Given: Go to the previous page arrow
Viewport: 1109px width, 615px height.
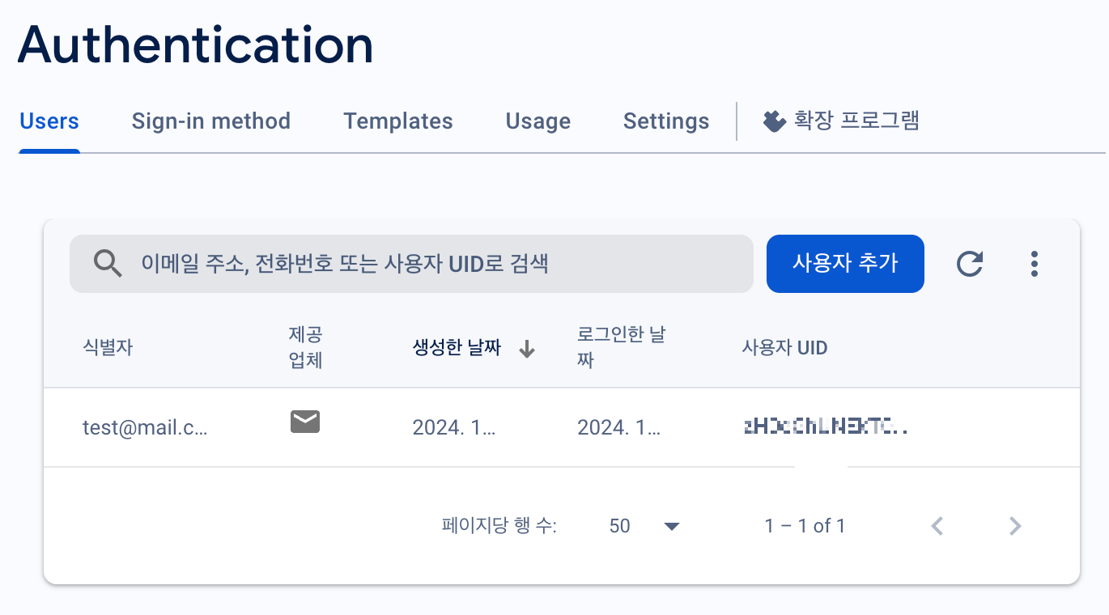Looking at the screenshot, I should tap(937, 526).
